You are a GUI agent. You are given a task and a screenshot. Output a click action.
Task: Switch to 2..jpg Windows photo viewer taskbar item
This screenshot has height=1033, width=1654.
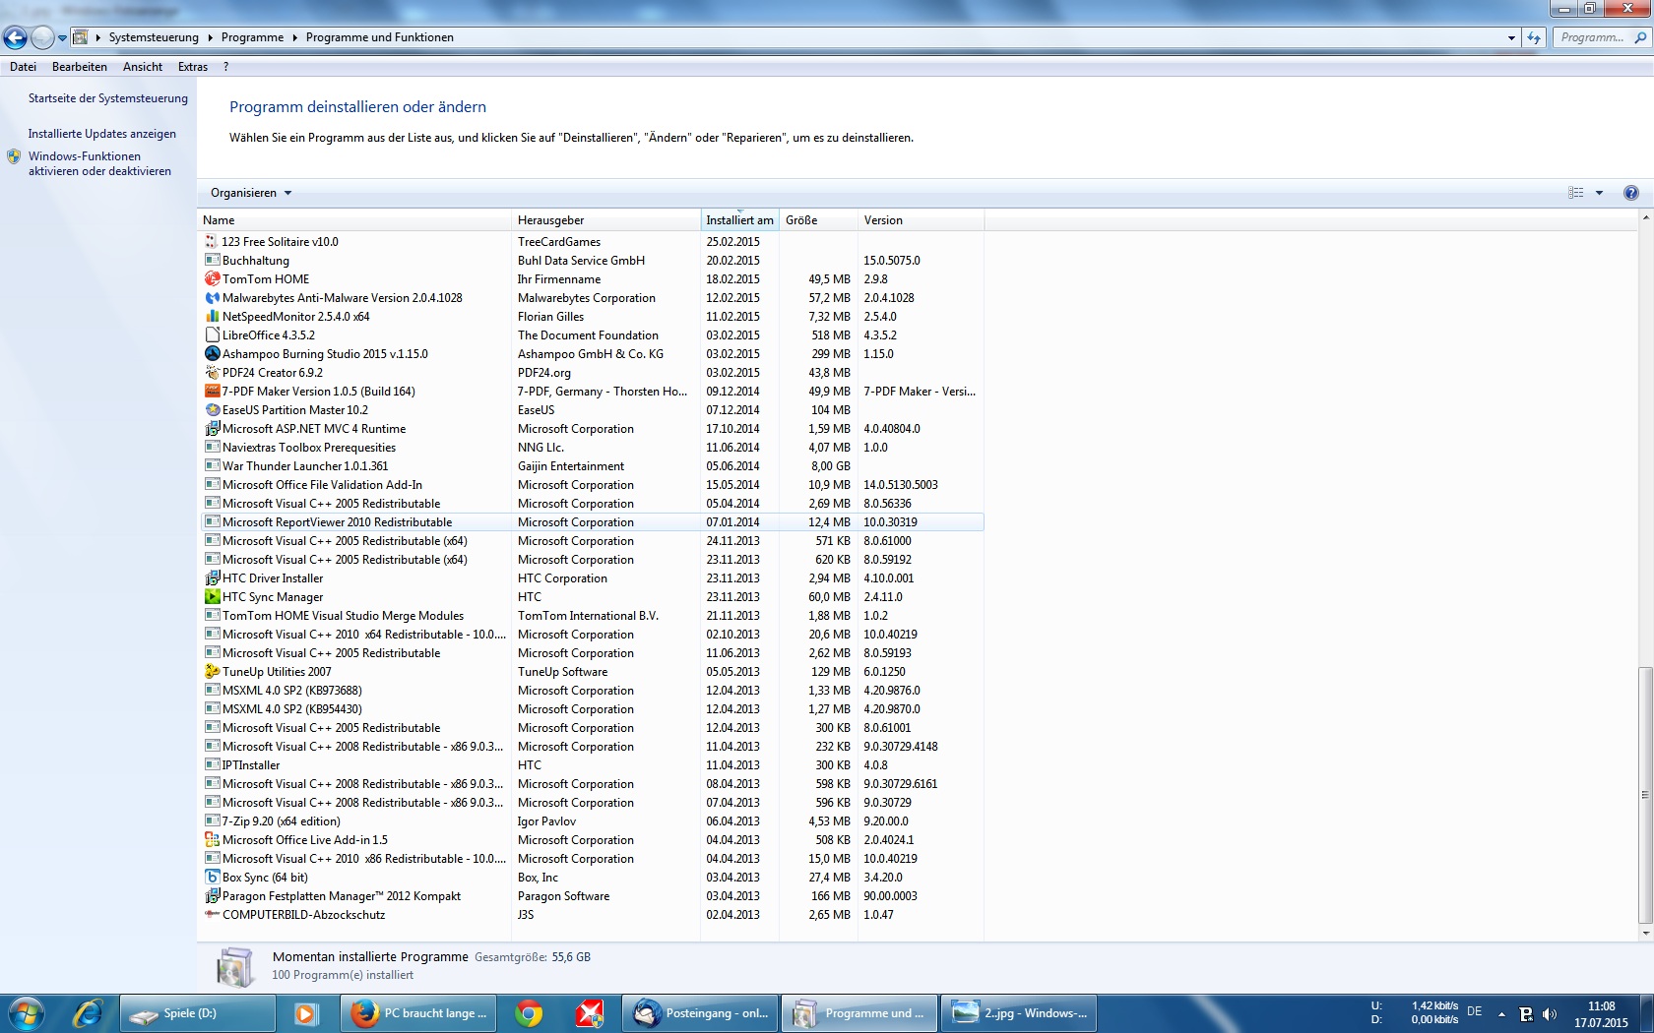coord(1019,1013)
